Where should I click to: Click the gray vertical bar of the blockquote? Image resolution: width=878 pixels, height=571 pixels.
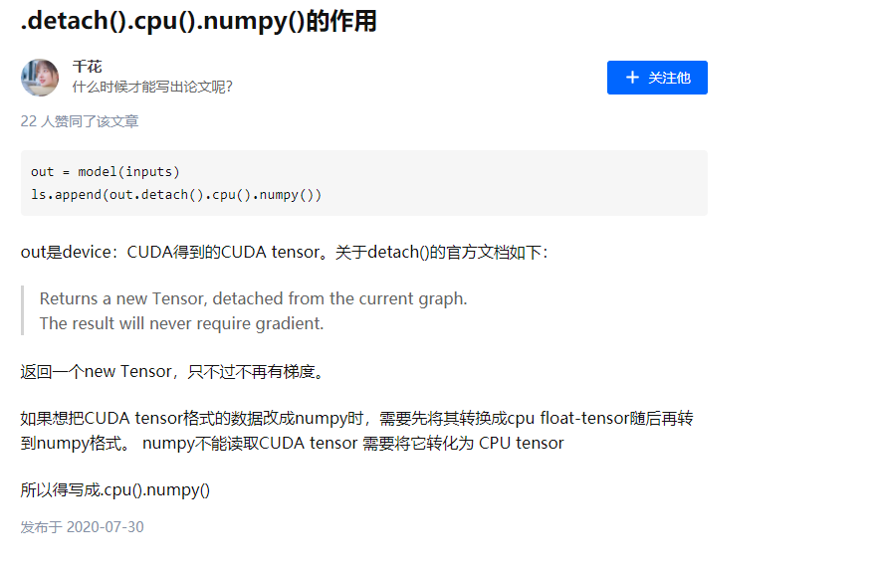coord(22,310)
